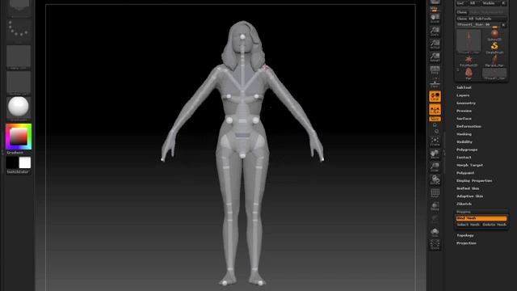Expand the SubTool palette section

pyautogui.click(x=464, y=87)
